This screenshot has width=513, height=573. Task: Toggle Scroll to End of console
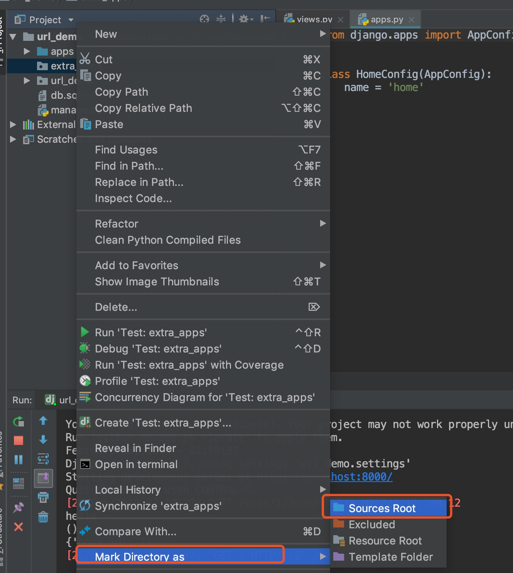[x=43, y=479]
